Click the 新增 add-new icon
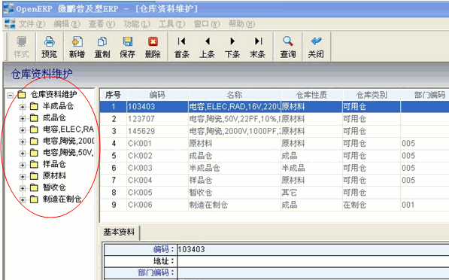The height and width of the screenshot is (280, 449). click(x=77, y=41)
